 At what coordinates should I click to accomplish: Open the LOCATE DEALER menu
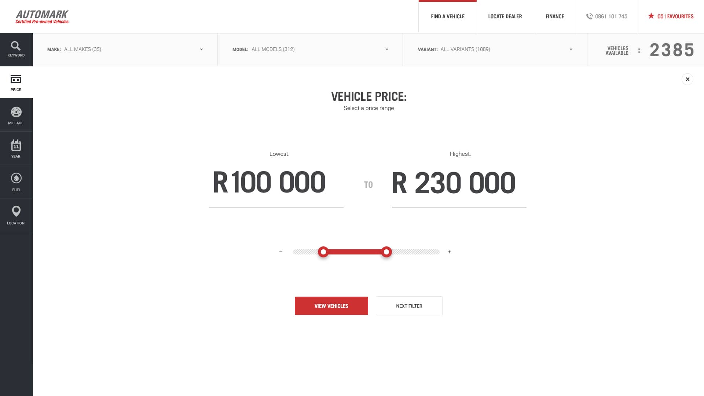pyautogui.click(x=505, y=16)
